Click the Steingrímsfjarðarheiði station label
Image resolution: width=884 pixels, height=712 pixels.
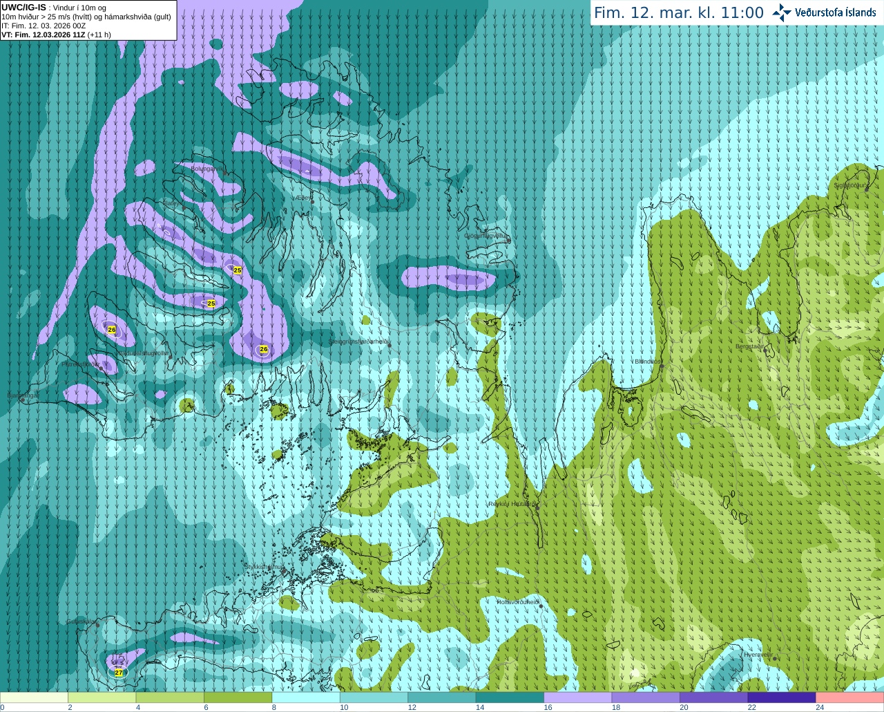358,341
